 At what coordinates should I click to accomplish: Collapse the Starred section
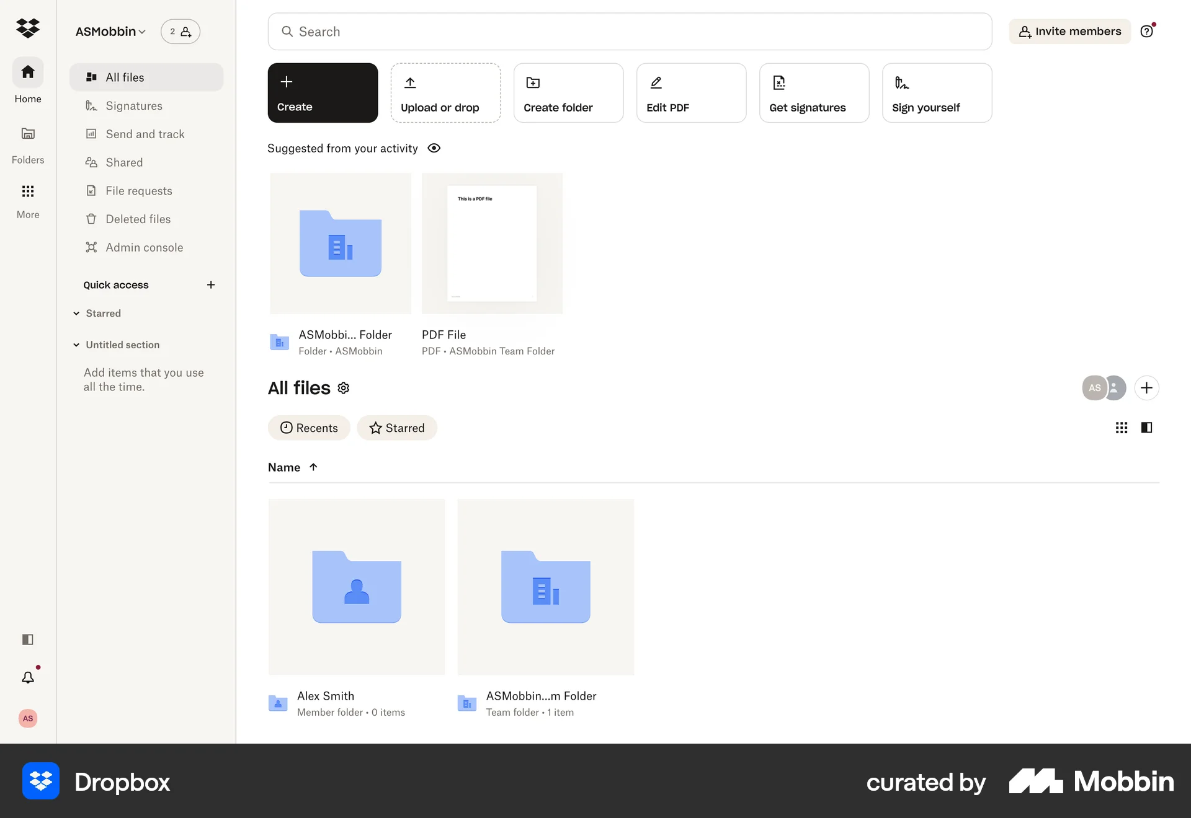pos(77,313)
